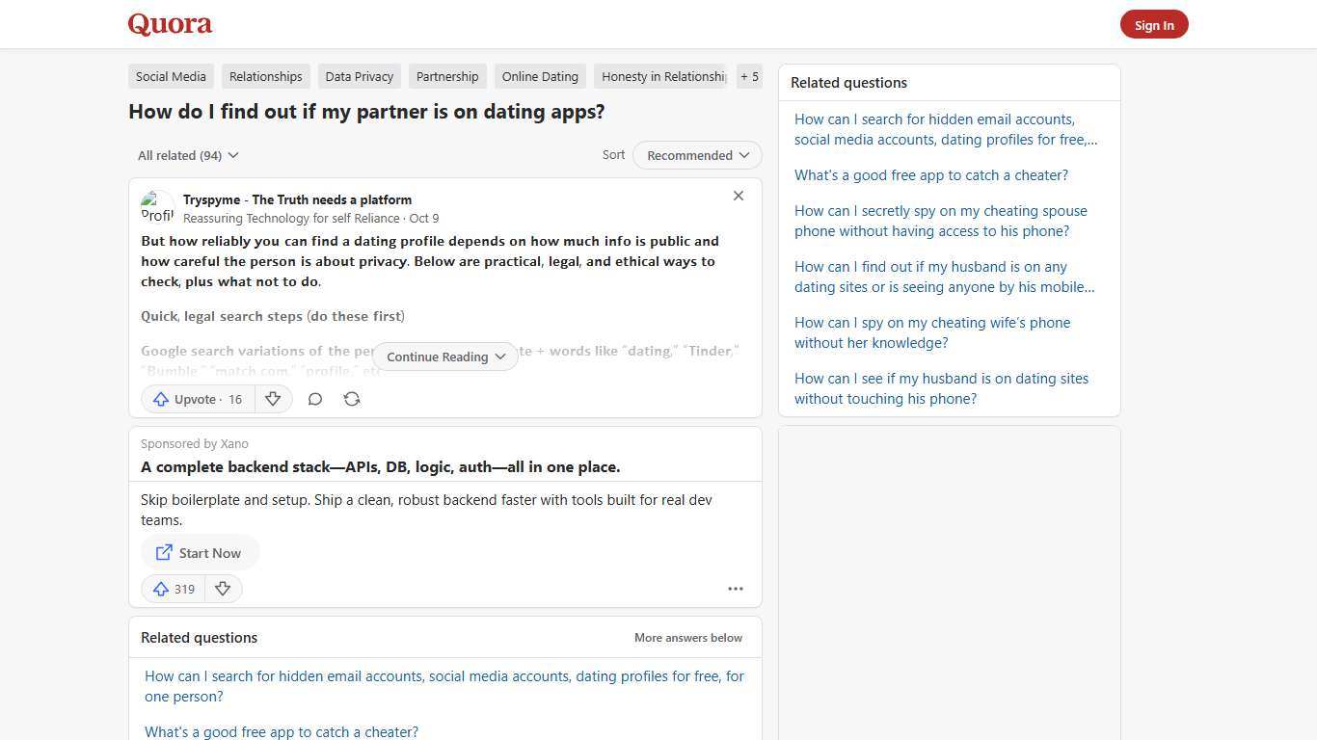The image size is (1317, 740).
Task: Open comments on Tryspyme's answer
Action: pos(315,399)
